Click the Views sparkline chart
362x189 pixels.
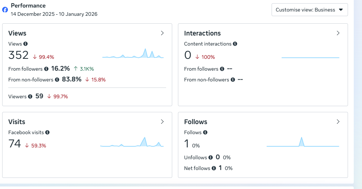133,54
